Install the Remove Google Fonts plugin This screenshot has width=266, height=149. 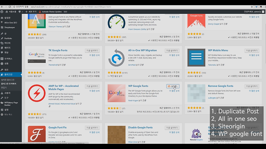(x=252, y=86)
